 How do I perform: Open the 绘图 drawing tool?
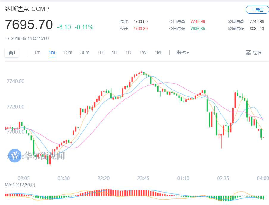(x=254, y=53)
